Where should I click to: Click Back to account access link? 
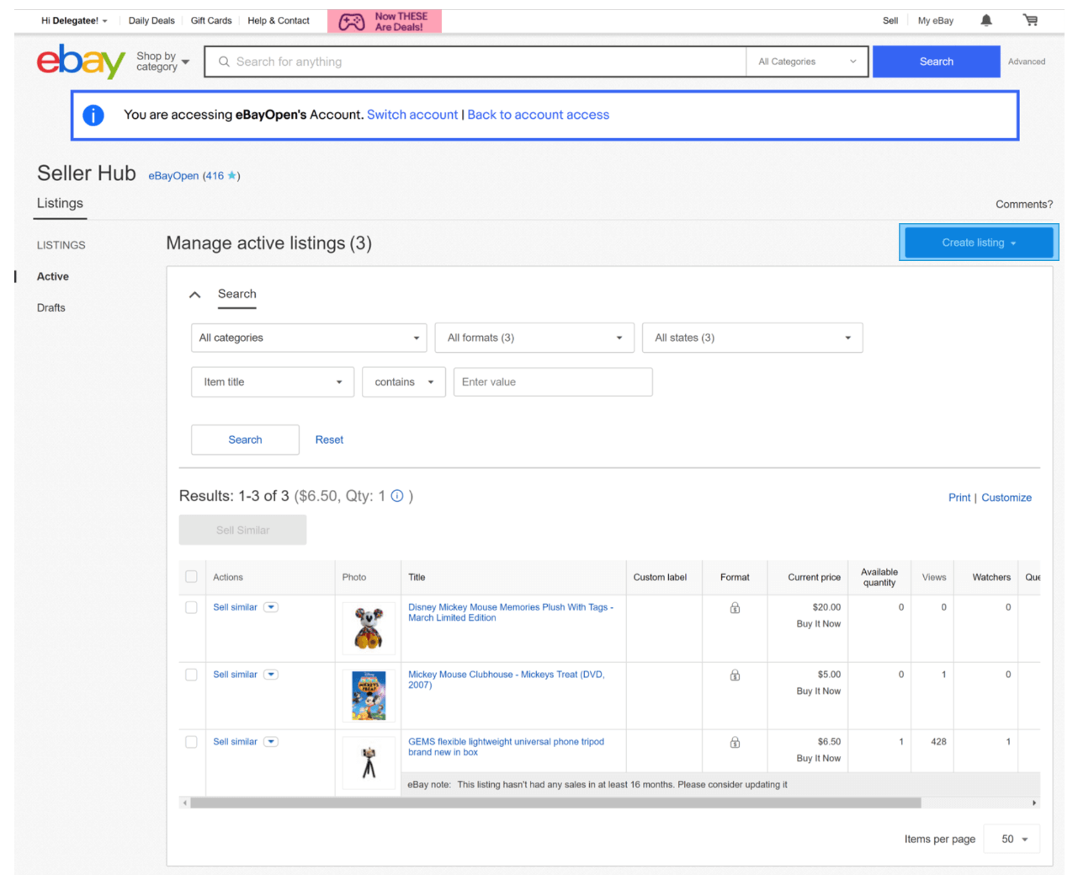[x=539, y=115]
